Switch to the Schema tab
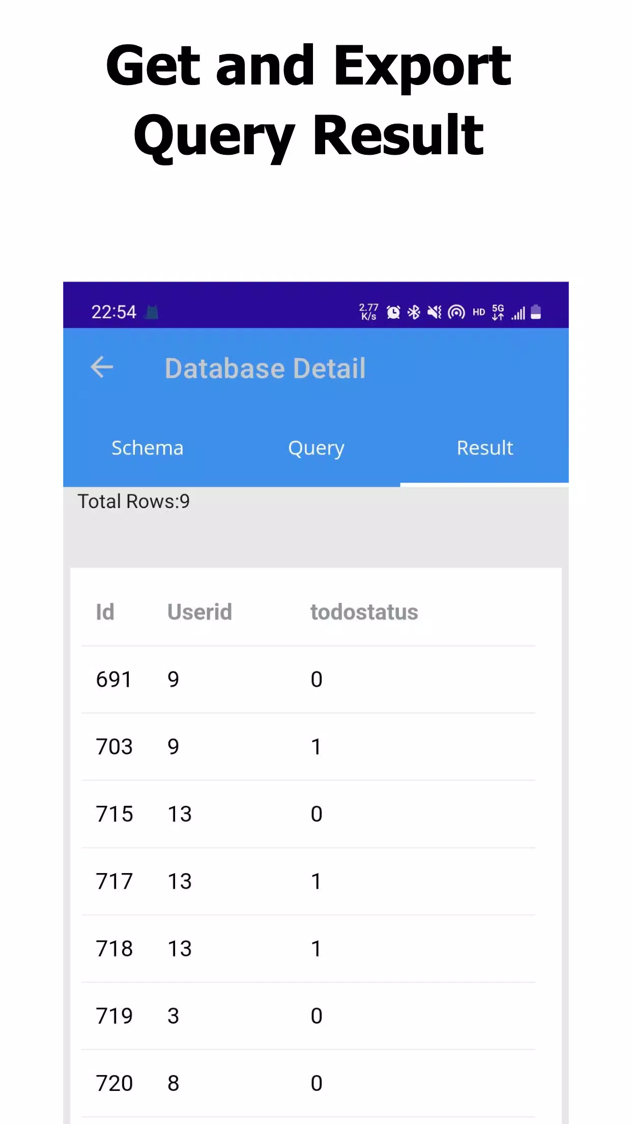Viewport: 632px width, 1124px height. 148,448
